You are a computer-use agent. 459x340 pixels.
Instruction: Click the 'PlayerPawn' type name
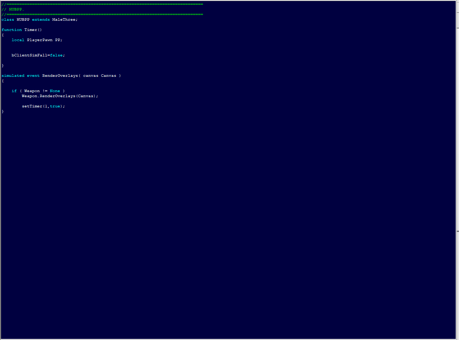40,40
